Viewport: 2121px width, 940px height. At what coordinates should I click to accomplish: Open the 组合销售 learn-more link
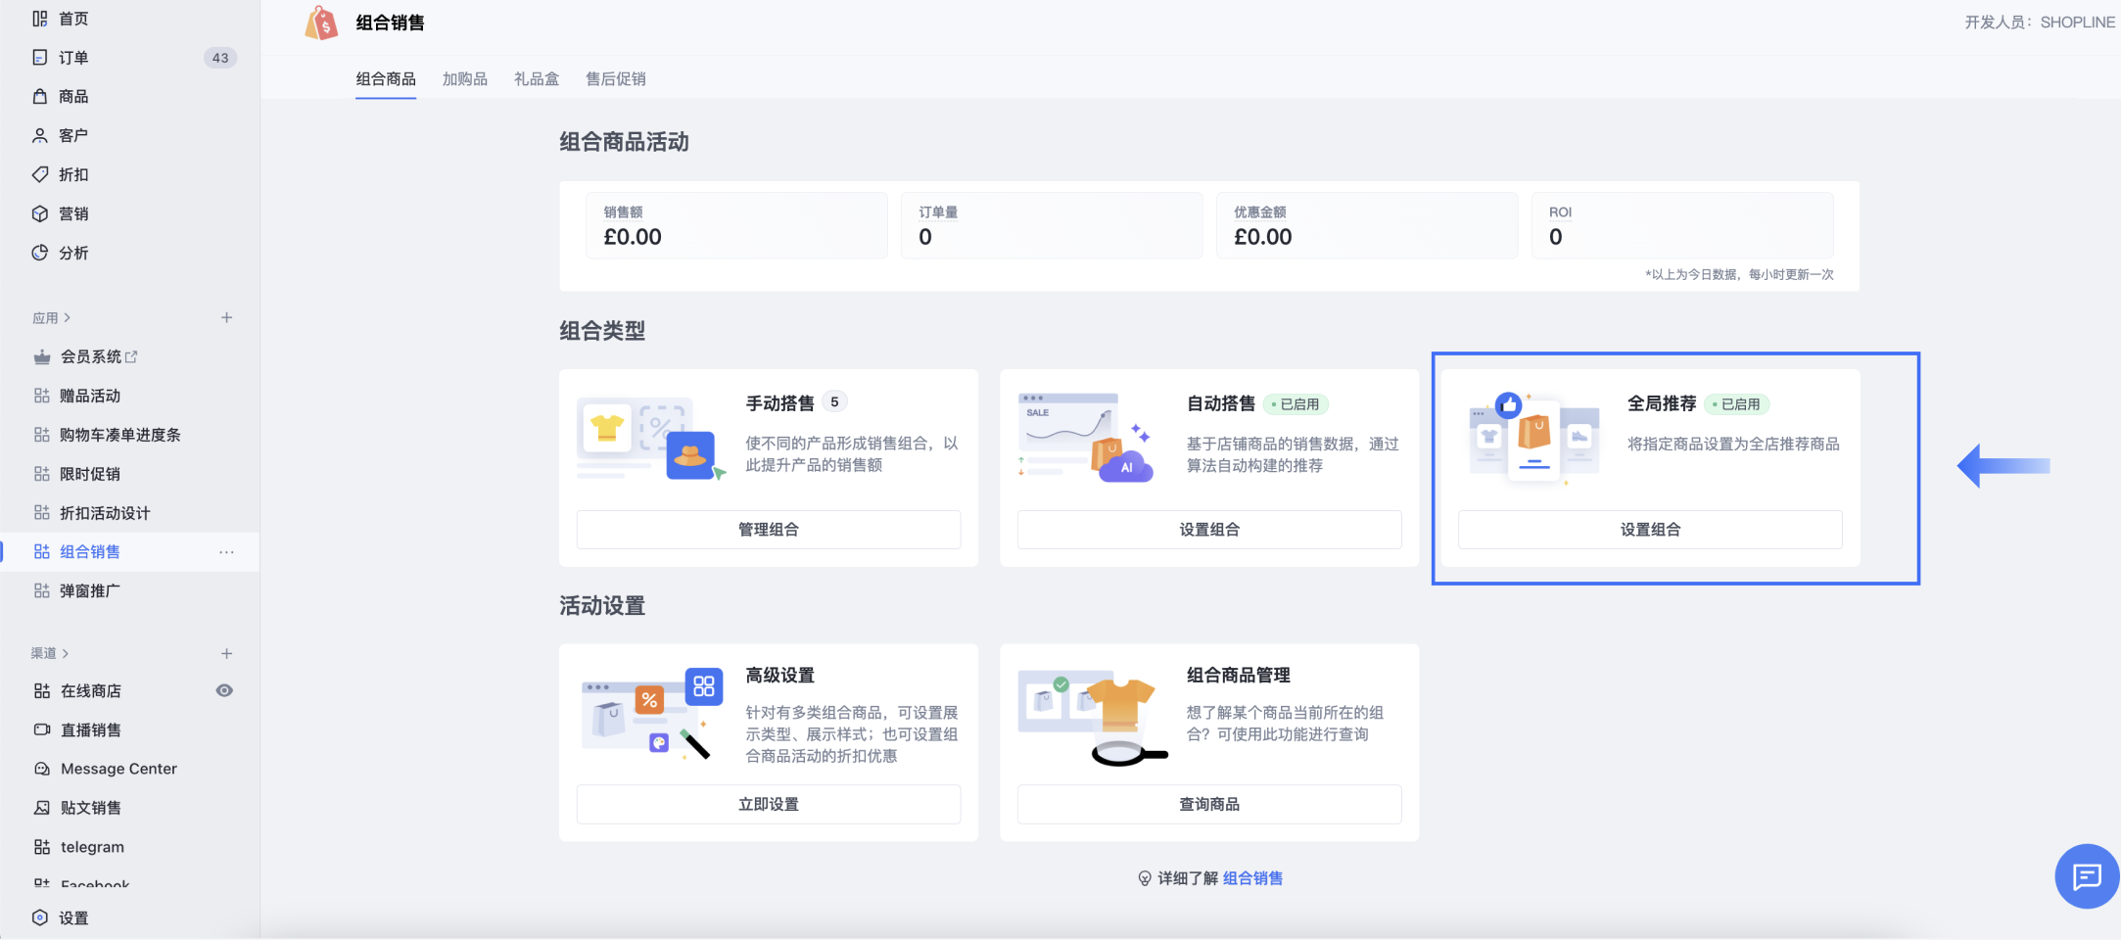click(x=1252, y=878)
